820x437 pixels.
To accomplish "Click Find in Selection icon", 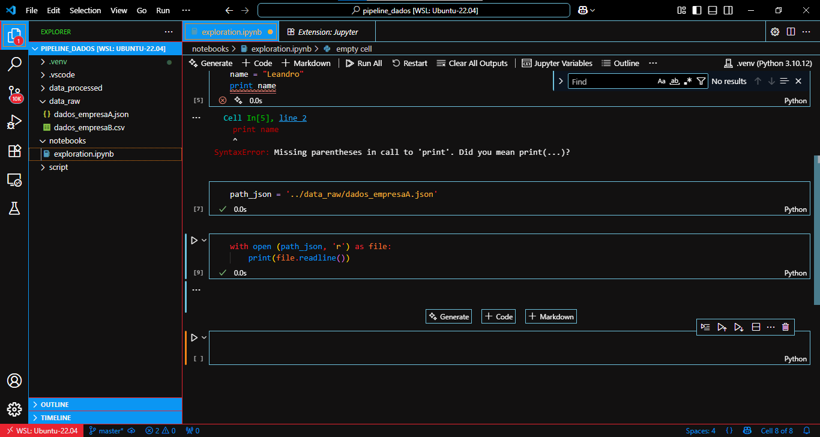I will (784, 81).
